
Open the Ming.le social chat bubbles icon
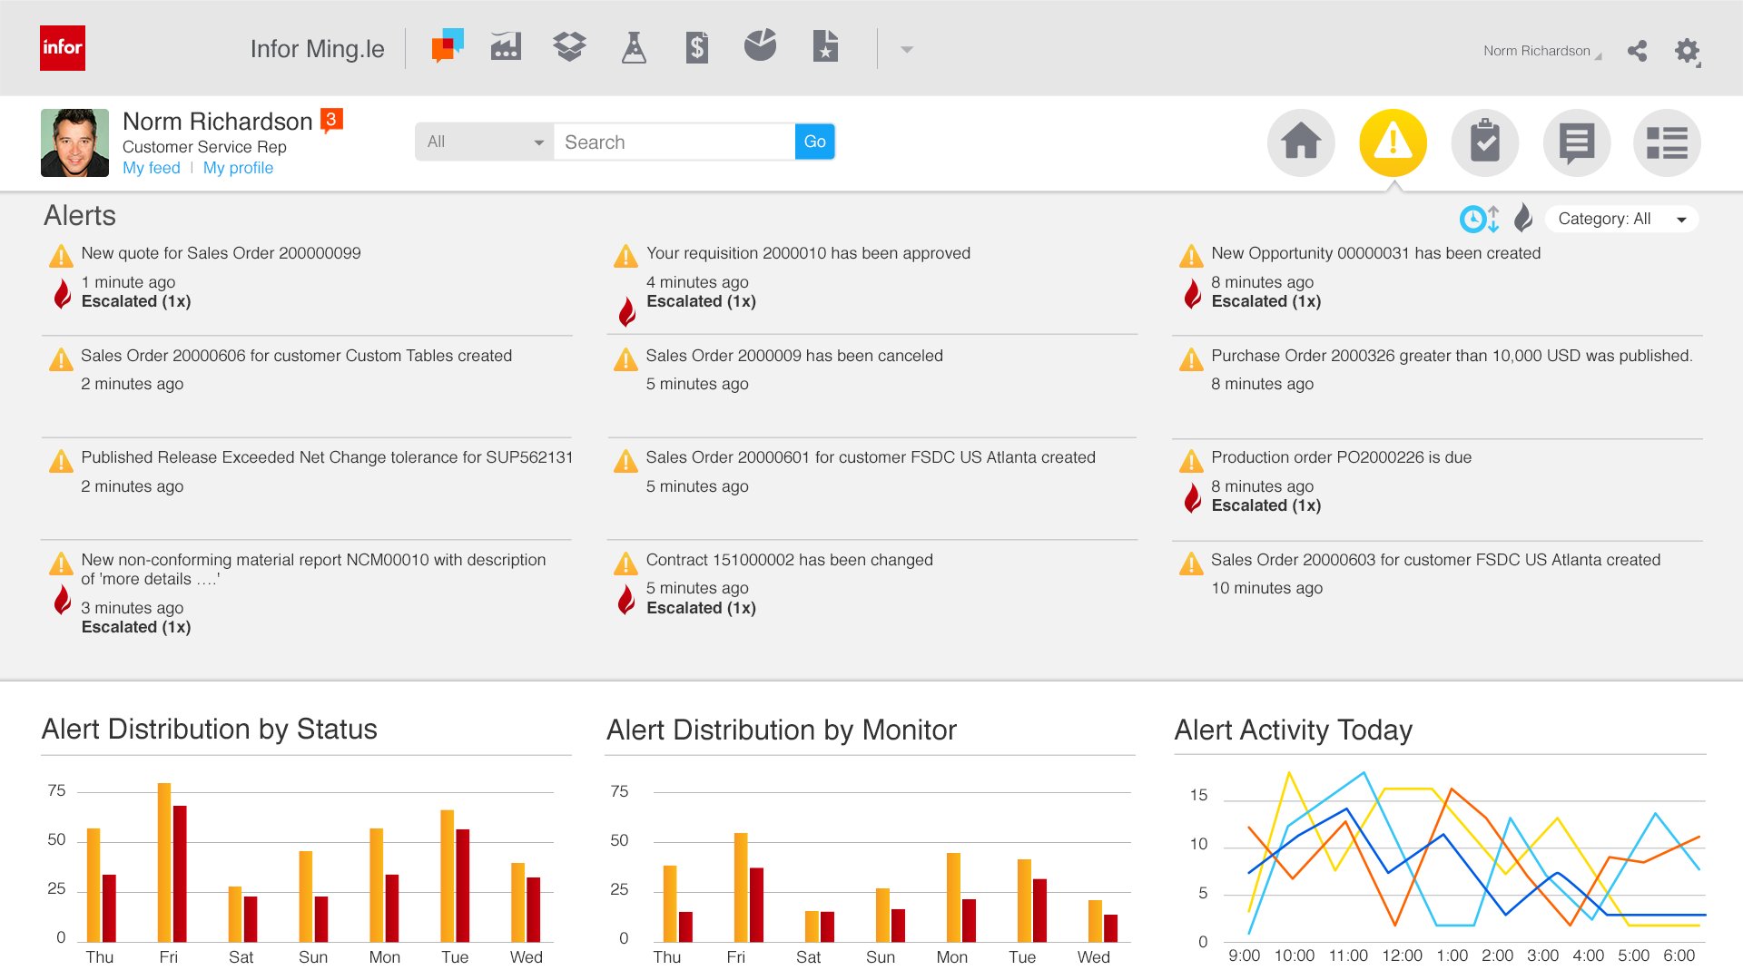coord(448,46)
